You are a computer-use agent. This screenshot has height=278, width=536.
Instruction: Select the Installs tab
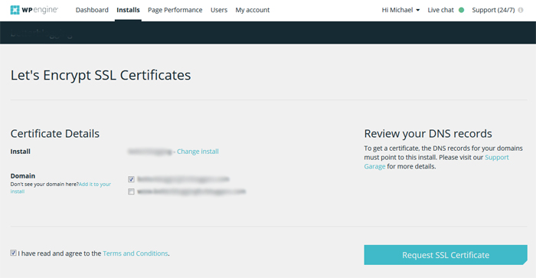point(128,10)
